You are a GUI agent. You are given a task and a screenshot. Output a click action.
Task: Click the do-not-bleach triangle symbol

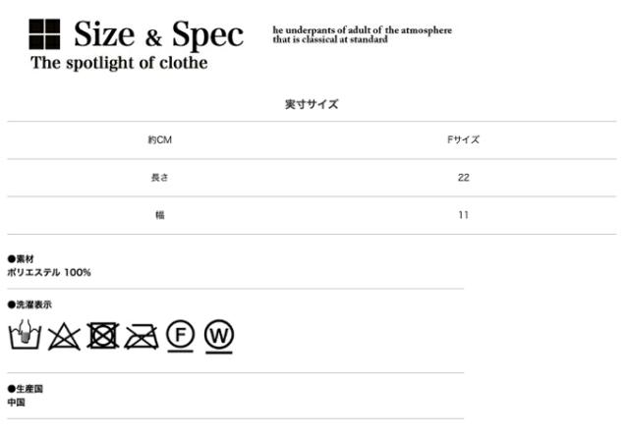pyautogui.click(x=64, y=336)
